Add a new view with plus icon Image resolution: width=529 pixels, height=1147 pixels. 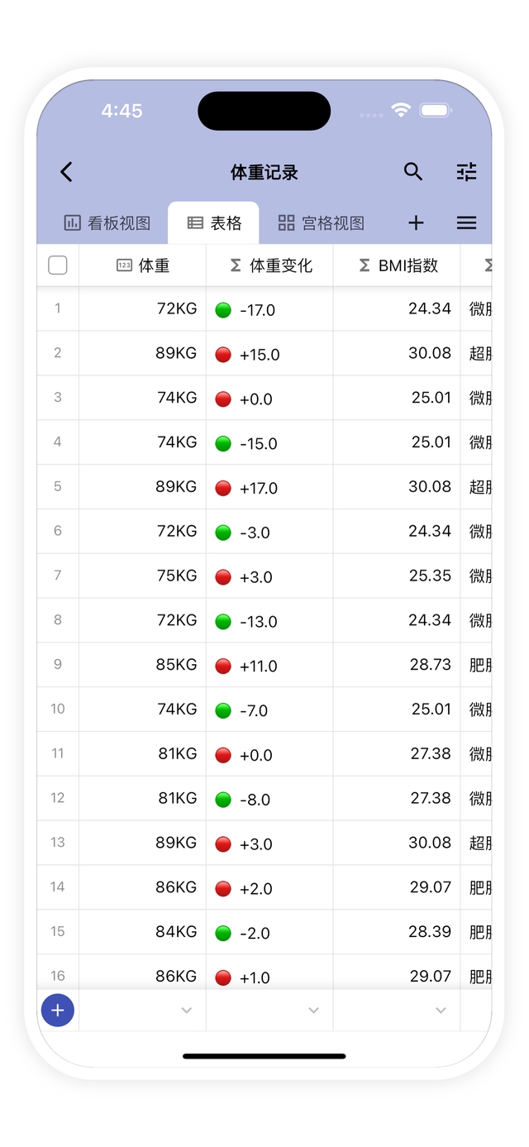(x=417, y=222)
